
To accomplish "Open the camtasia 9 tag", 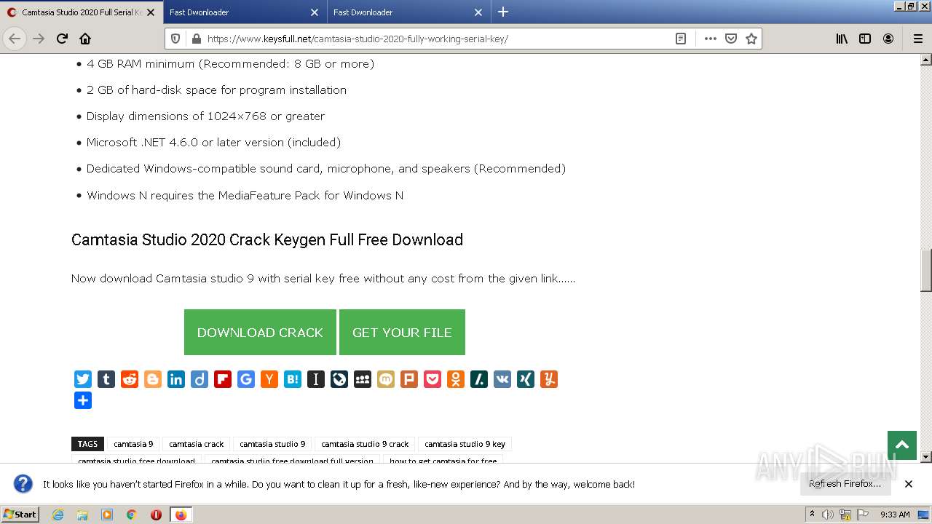I will (x=133, y=444).
